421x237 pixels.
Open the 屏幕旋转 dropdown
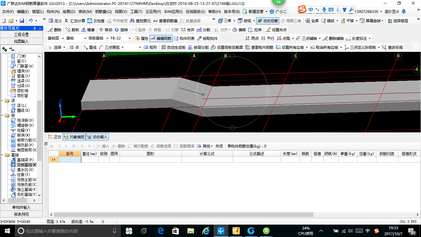click(372, 21)
